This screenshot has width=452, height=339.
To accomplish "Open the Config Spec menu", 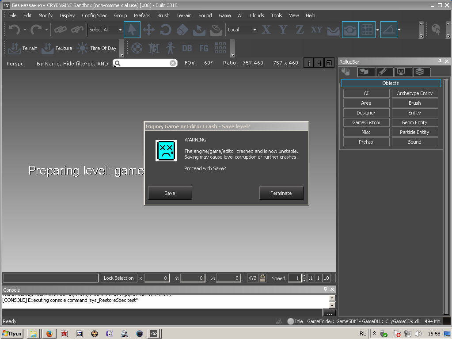I will (x=95, y=15).
